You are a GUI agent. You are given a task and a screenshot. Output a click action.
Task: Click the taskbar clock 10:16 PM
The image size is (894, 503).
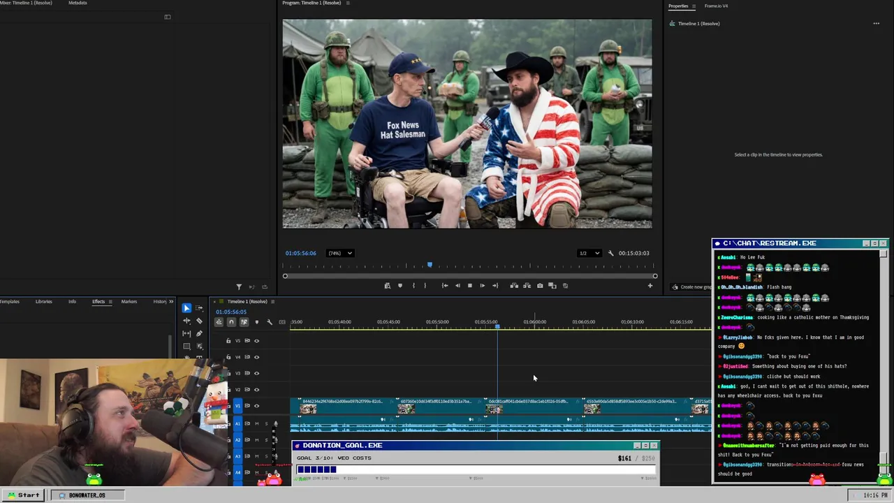(875, 495)
